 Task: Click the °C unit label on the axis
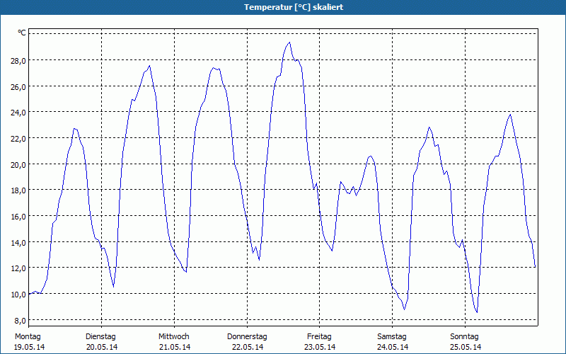tap(21, 33)
